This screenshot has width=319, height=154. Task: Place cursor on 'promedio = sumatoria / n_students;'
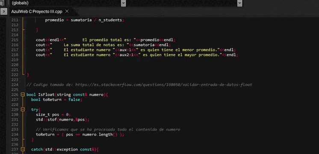pyautogui.click(x=84, y=20)
